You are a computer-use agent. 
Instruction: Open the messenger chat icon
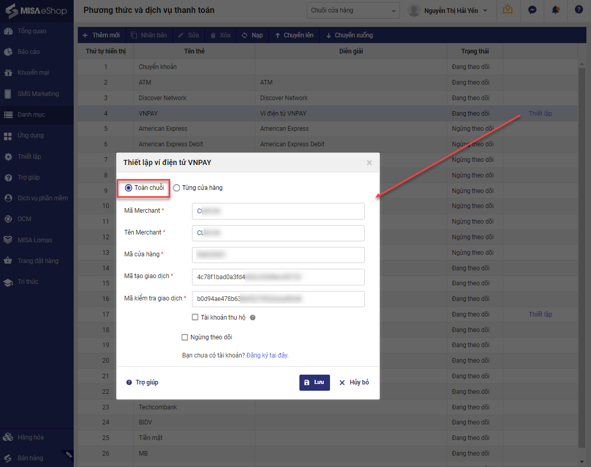[x=532, y=10]
